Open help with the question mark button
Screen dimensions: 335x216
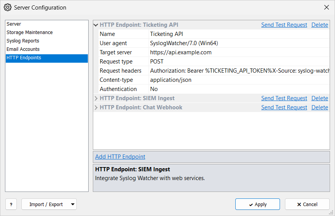[11, 204]
